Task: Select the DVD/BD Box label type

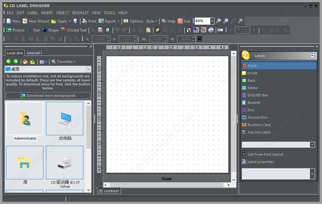Action: [x=258, y=95]
